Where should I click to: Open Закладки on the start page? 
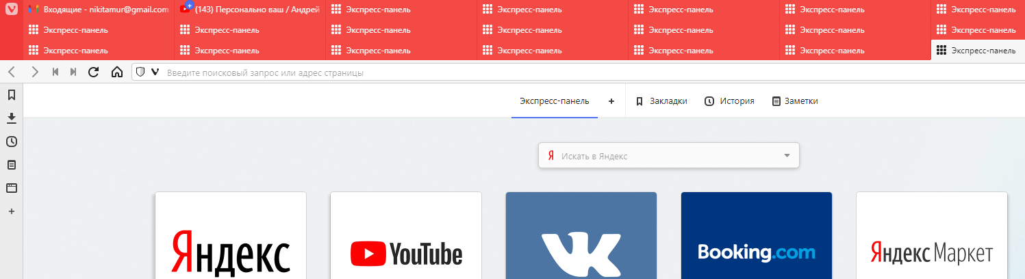(x=661, y=101)
